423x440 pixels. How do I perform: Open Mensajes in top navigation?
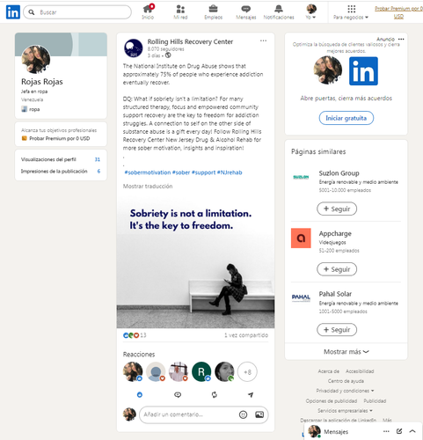click(246, 12)
